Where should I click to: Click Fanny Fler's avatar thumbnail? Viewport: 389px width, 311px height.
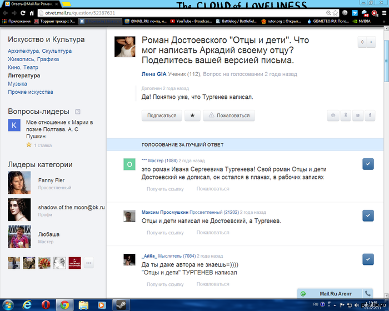tap(19, 183)
